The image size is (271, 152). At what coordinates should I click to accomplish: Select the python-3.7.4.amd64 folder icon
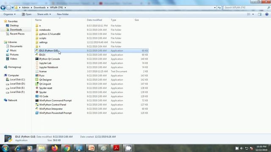[37, 34]
